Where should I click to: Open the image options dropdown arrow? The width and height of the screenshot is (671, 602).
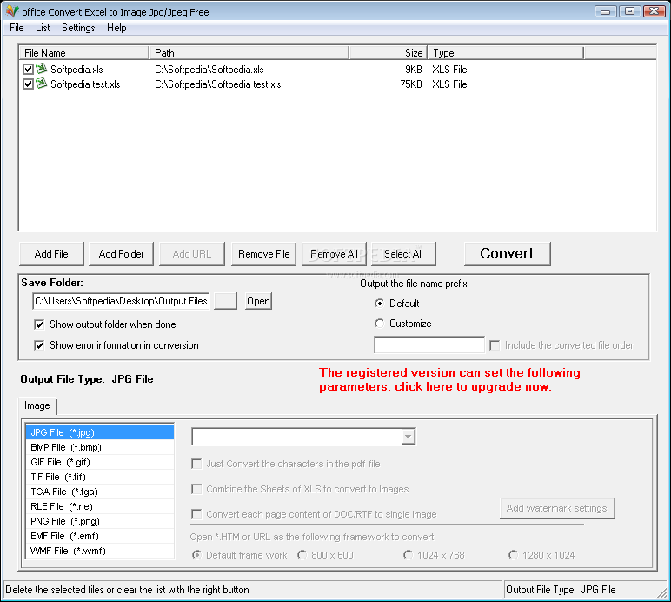coord(408,437)
